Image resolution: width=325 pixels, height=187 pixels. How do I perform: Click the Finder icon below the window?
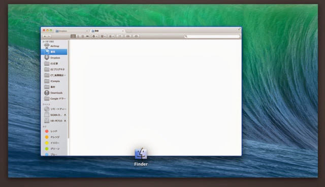(141, 154)
